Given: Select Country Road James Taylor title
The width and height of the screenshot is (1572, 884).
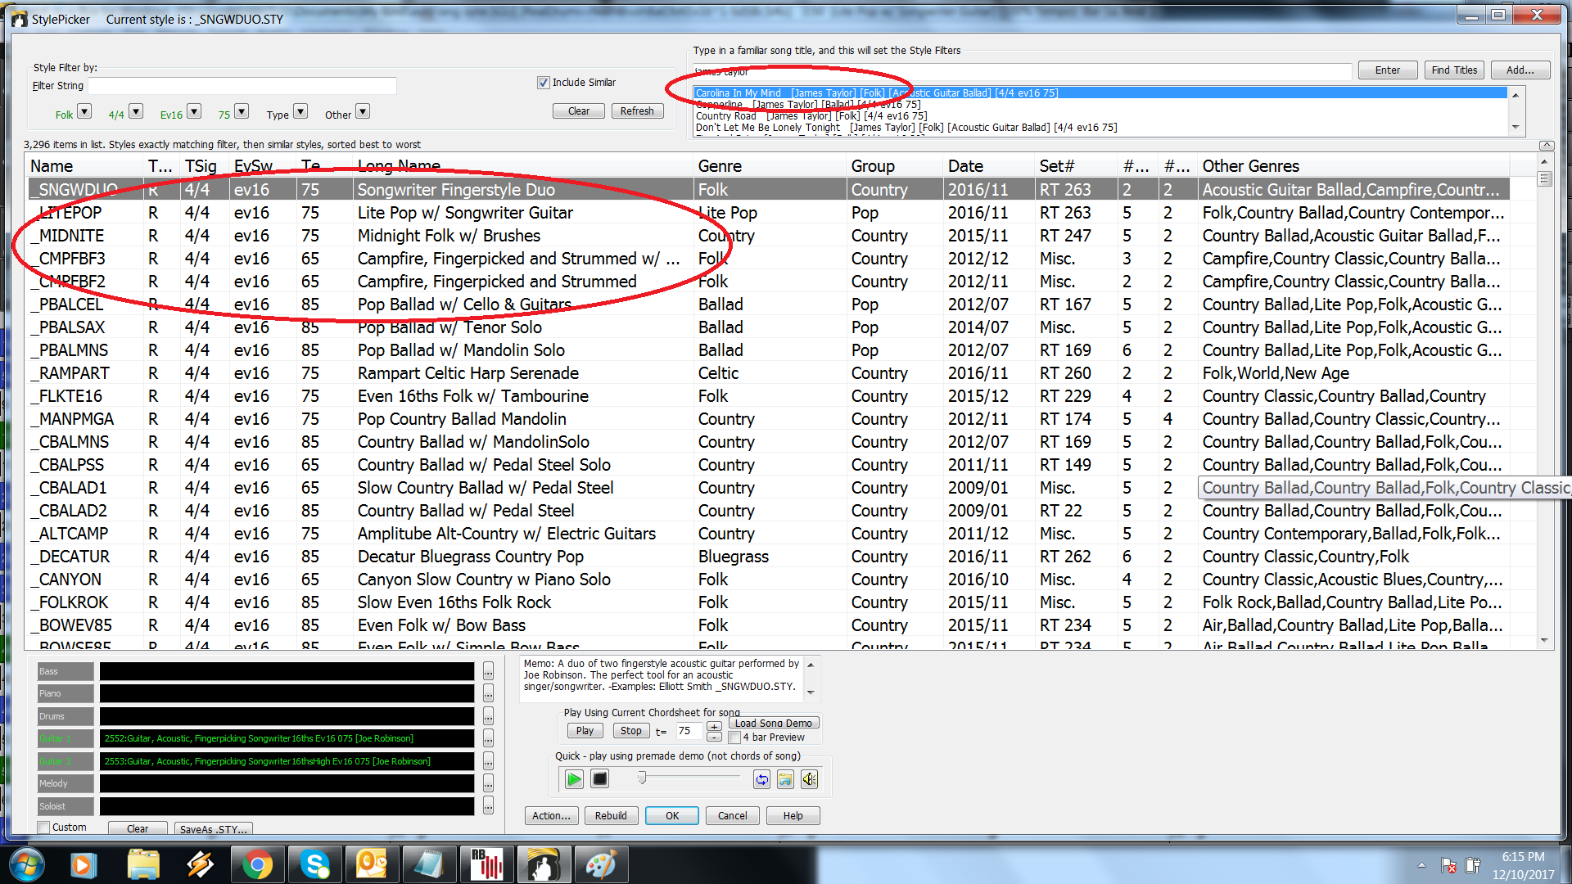Looking at the screenshot, I should tap(811, 116).
